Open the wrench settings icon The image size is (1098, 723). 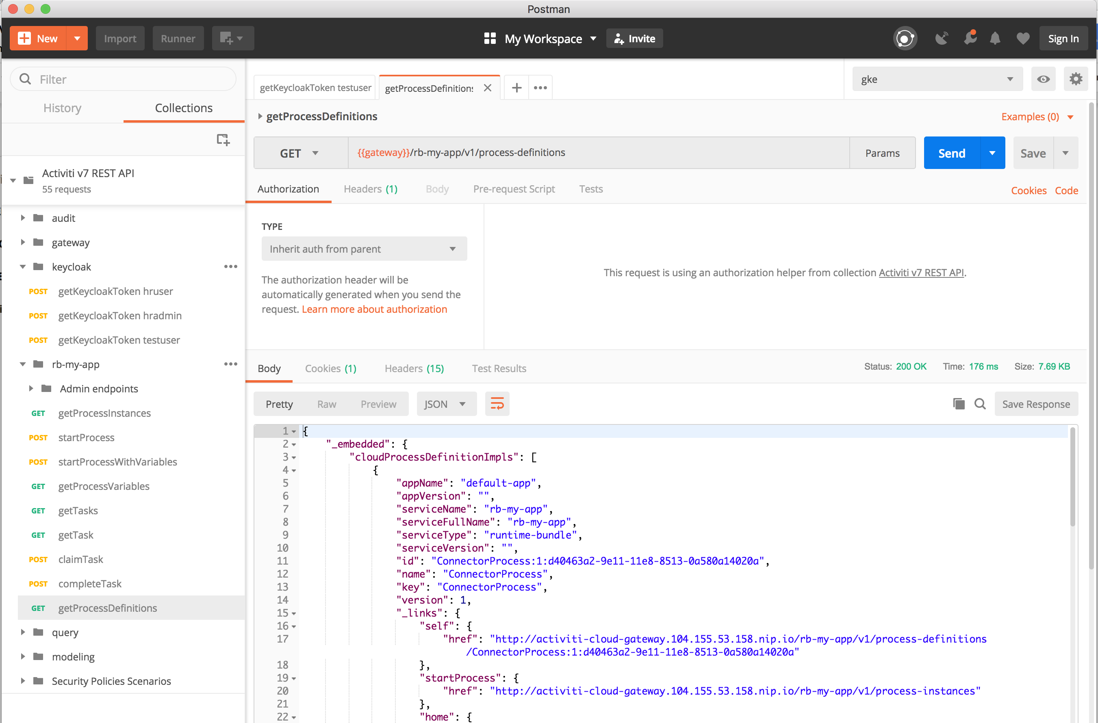coord(970,38)
